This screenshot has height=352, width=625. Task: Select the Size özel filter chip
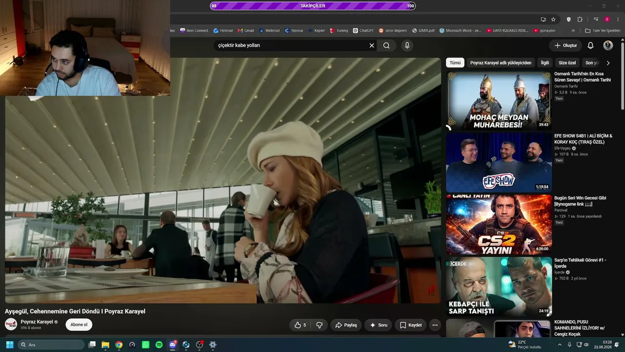point(567,63)
